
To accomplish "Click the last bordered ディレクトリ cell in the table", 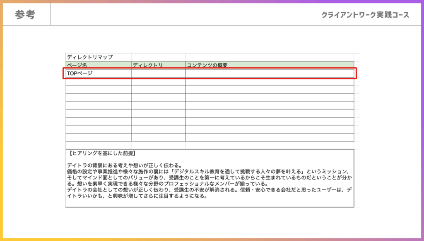I will click(x=158, y=137).
